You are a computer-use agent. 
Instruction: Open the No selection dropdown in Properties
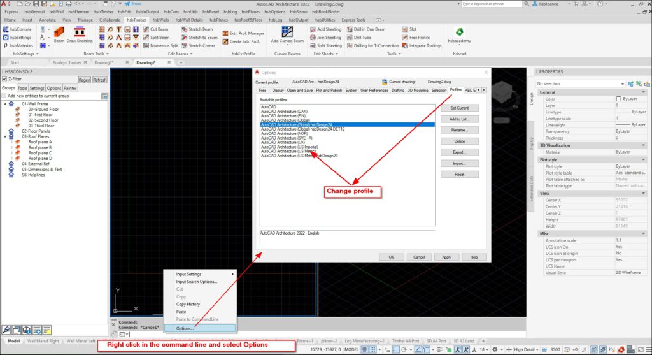point(581,83)
